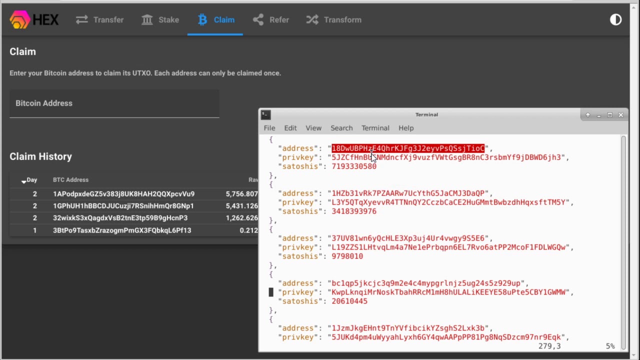This screenshot has height=360, width=640.
Task: Focus the Bitcoin Address input field
Action: click(114, 103)
